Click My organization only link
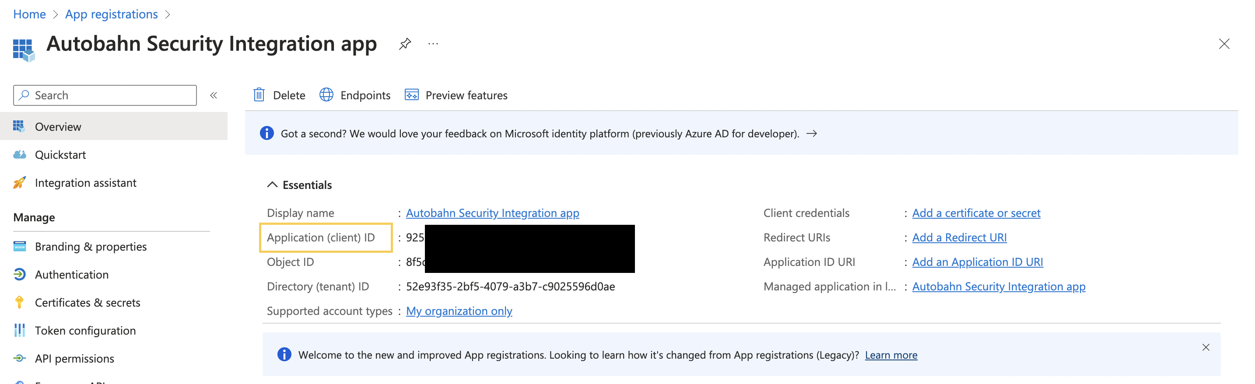The height and width of the screenshot is (384, 1255). pyautogui.click(x=459, y=311)
